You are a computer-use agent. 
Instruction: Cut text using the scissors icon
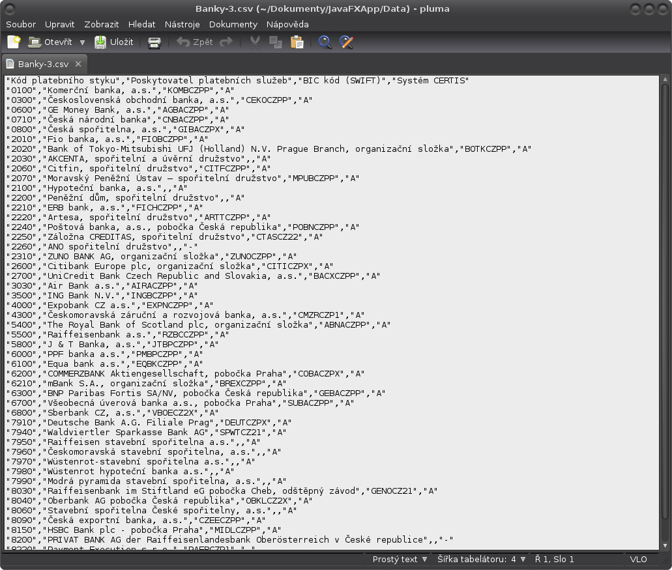pyautogui.click(x=255, y=42)
